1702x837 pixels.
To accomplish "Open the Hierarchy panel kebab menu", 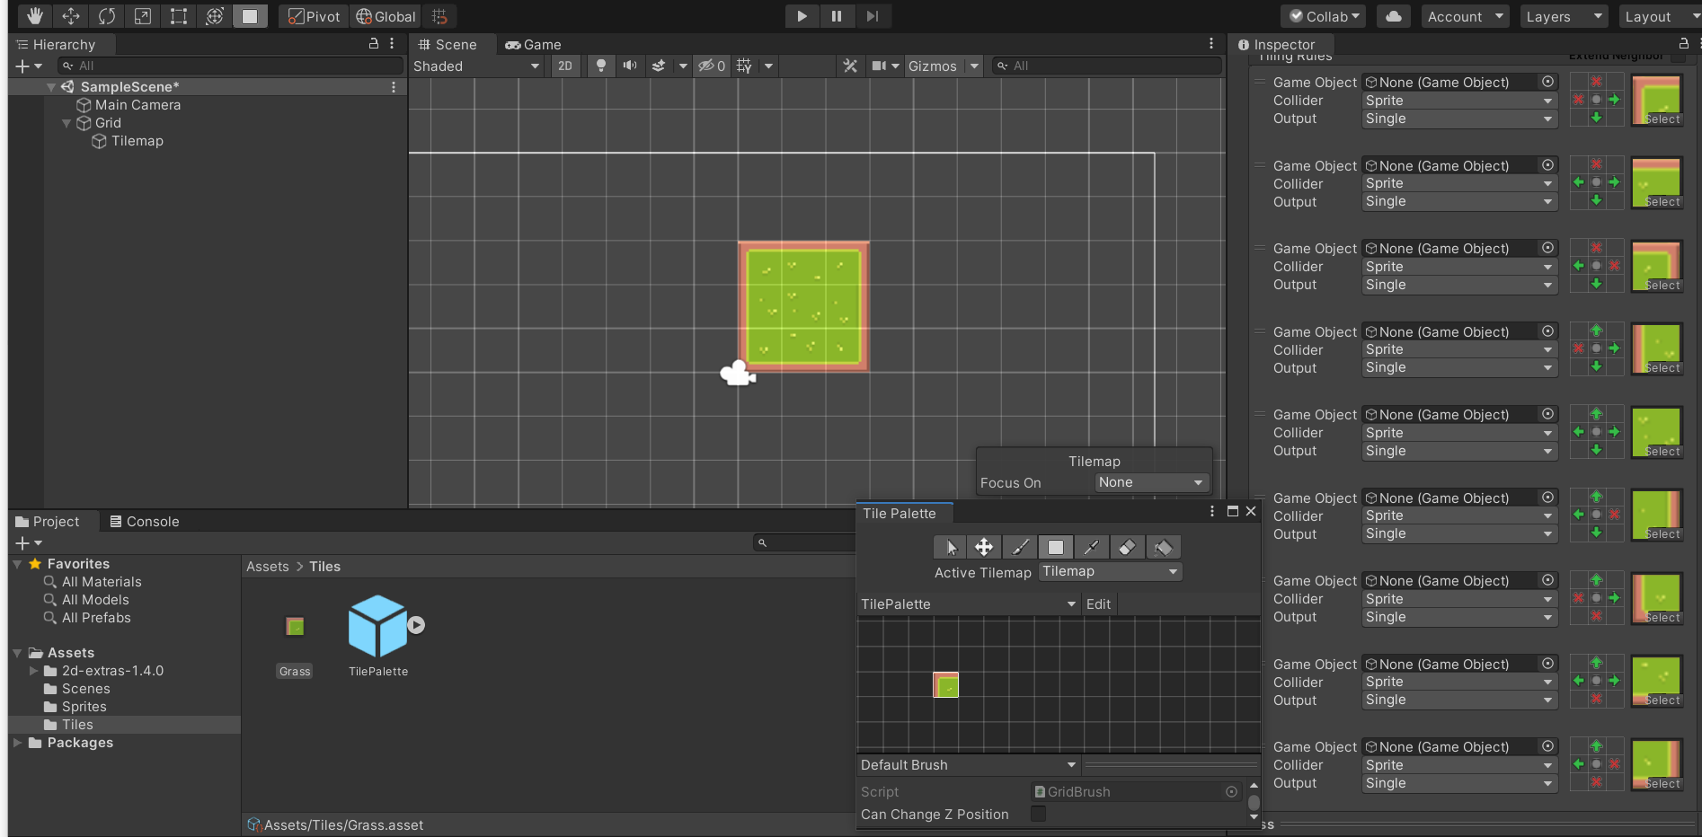I will pos(392,43).
